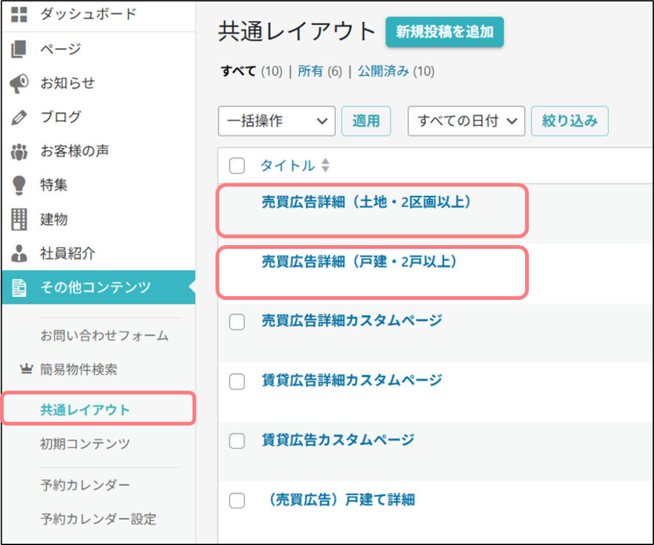Click the 絞り込み filter button
This screenshot has height=545, width=654.
coord(570,121)
